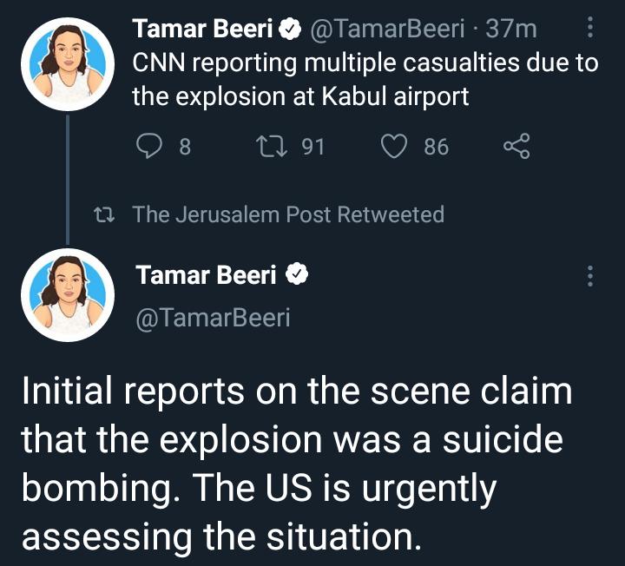The height and width of the screenshot is (566, 625).
Task: Click the retweet count of 91
Action: click(312, 148)
